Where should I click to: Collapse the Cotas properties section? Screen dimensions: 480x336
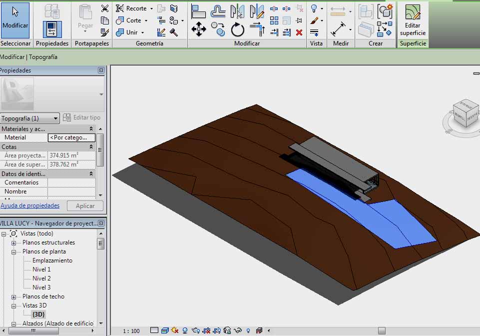(x=91, y=147)
